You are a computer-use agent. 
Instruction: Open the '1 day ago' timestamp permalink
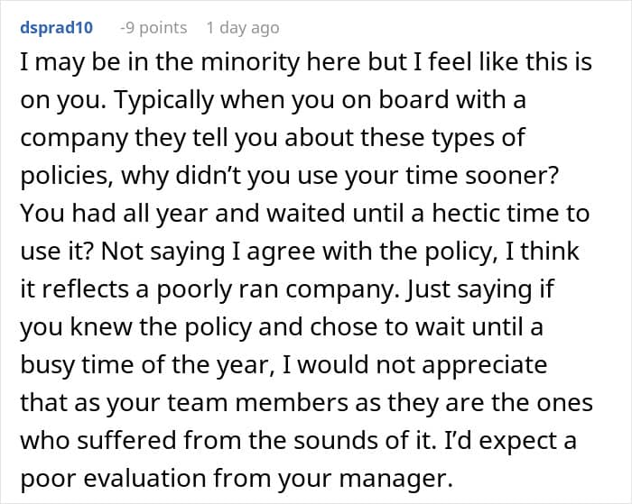click(x=243, y=28)
